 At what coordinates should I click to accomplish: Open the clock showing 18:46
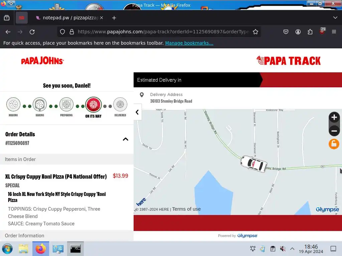click(311, 249)
